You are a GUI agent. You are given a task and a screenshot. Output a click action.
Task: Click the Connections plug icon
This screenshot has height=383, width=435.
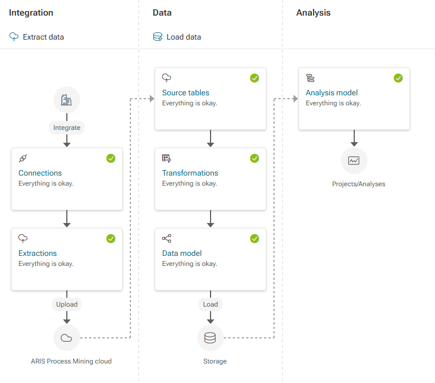point(23,158)
